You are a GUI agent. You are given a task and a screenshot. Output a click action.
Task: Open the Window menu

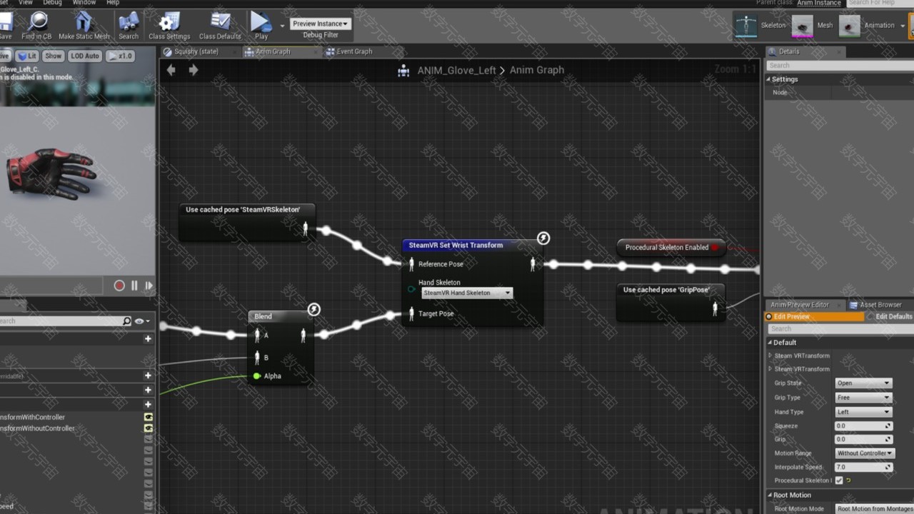pos(84,3)
